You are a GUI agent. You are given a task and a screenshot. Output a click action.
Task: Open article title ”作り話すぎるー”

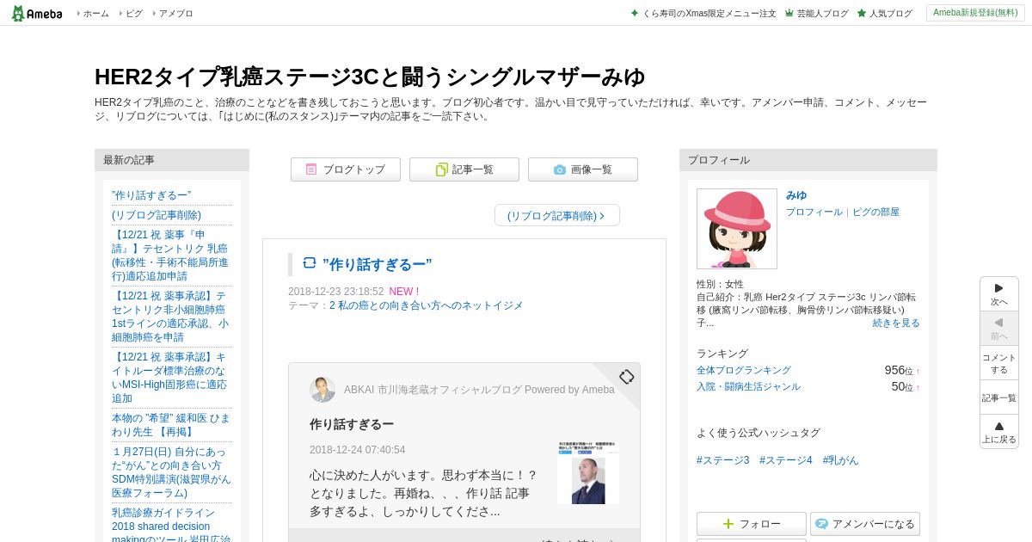point(378,264)
